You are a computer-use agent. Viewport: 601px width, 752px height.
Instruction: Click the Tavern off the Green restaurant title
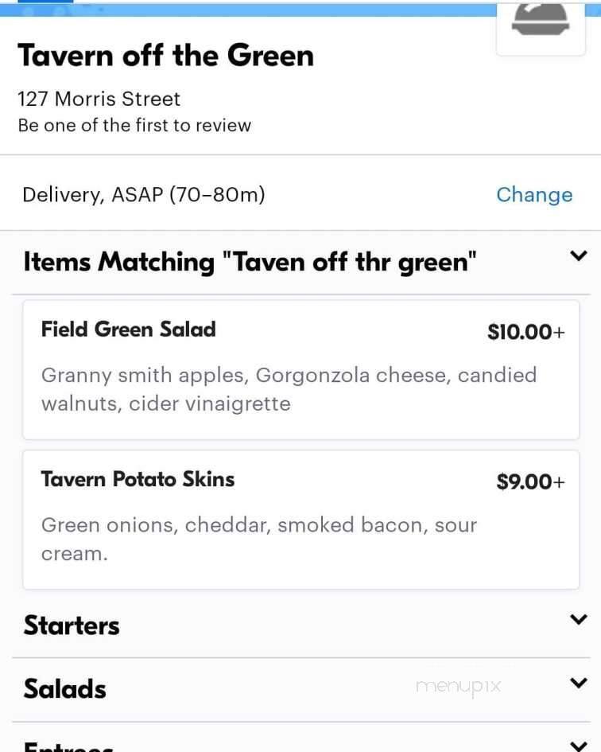coord(165,56)
